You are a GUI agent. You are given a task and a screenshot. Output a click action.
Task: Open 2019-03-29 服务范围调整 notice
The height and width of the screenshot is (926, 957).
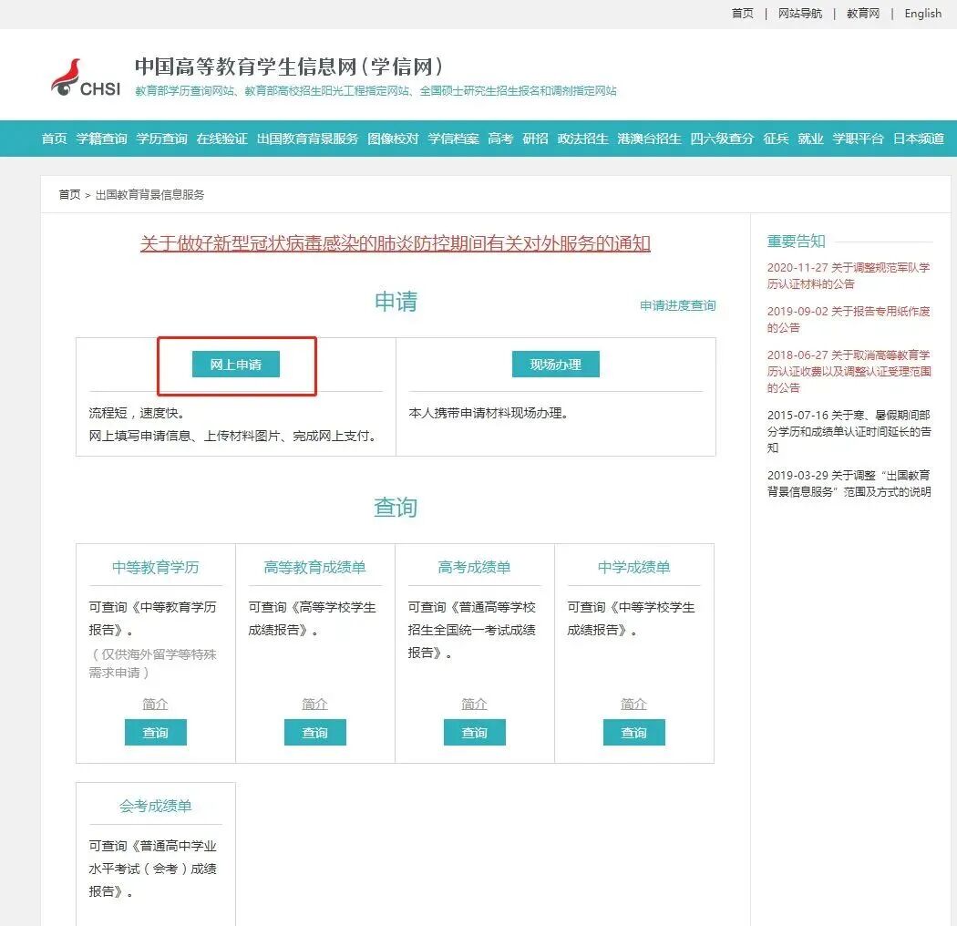tap(849, 483)
